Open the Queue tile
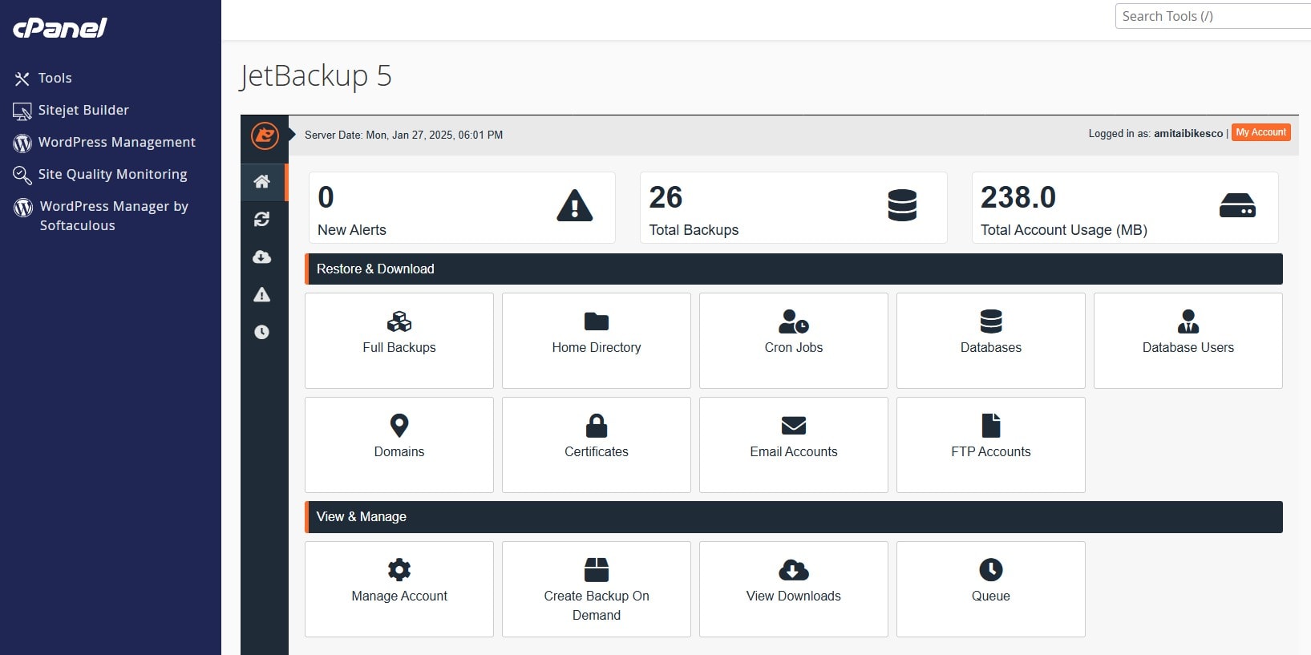 pyautogui.click(x=991, y=589)
